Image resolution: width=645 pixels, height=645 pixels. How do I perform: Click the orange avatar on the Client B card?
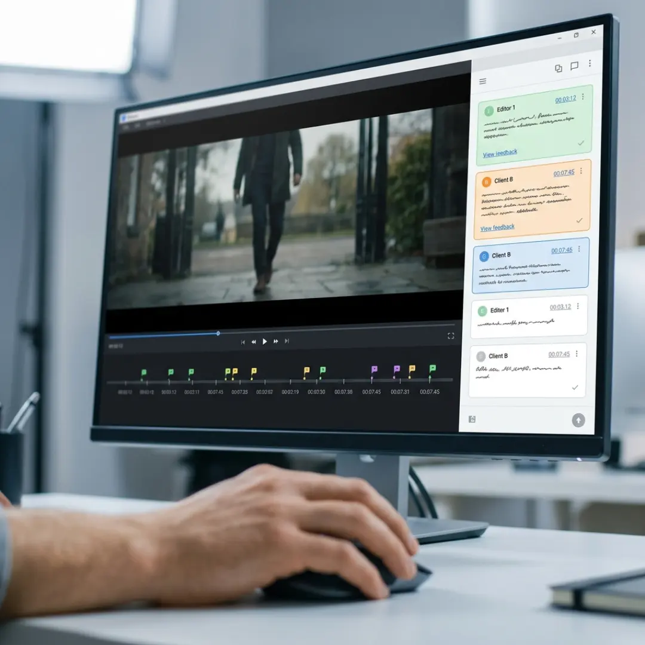[x=486, y=182]
